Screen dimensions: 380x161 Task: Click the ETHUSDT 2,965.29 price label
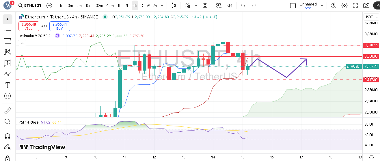[363, 67]
